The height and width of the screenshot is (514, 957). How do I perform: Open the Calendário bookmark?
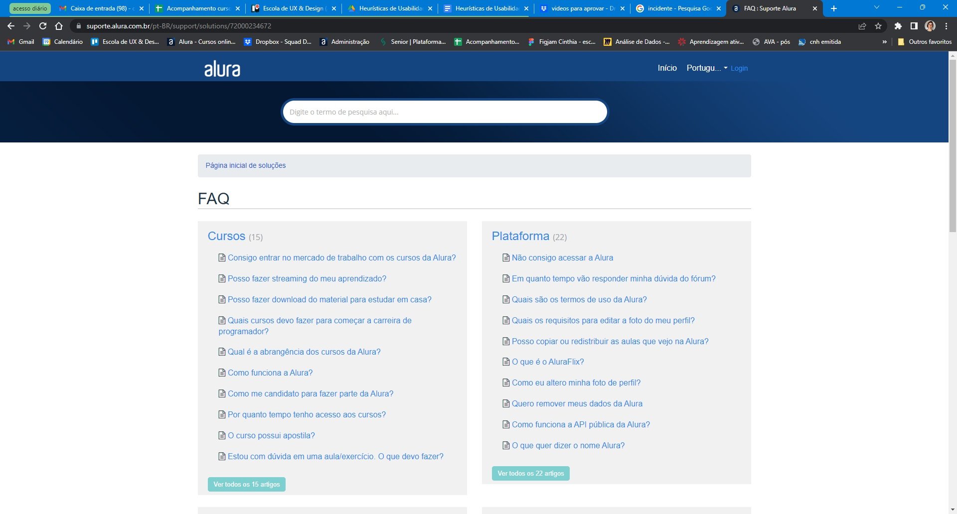tap(63, 42)
